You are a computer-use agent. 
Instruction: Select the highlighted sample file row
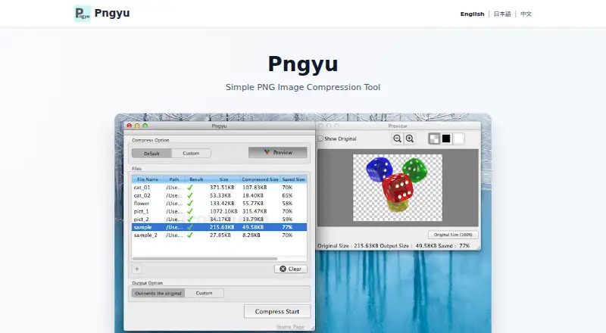click(219, 227)
